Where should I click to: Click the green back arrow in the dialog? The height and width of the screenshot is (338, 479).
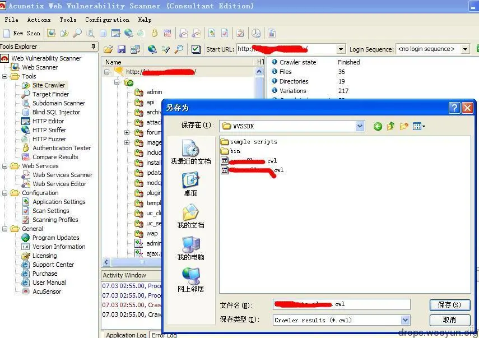pyautogui.click(x=378, y=126)
